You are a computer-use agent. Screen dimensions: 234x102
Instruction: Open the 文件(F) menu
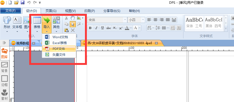click(10, 11)
